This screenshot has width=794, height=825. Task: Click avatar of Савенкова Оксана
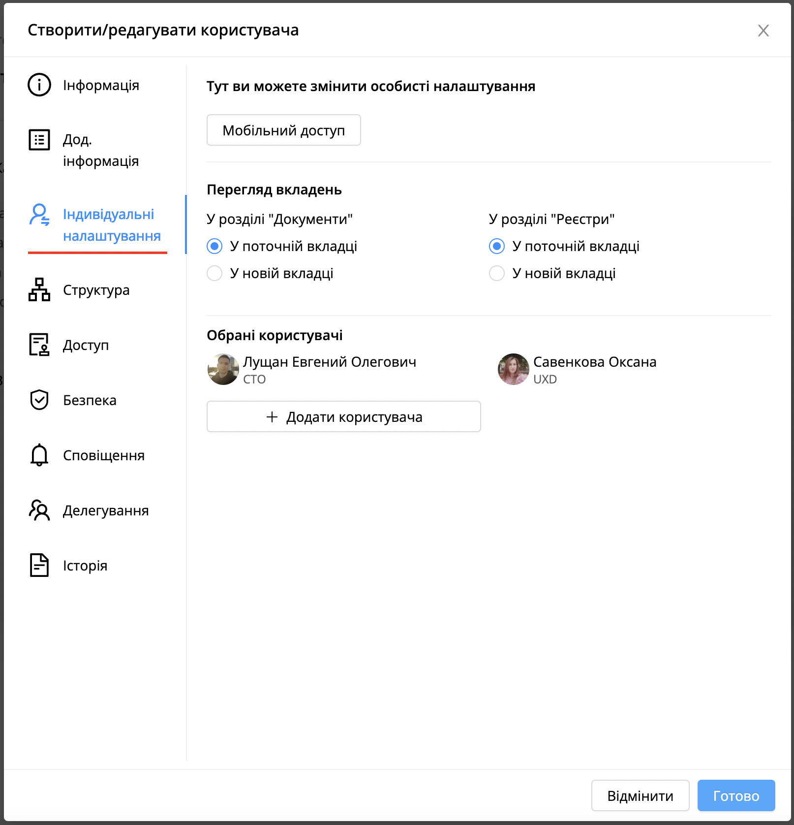(x=513, y=369)
